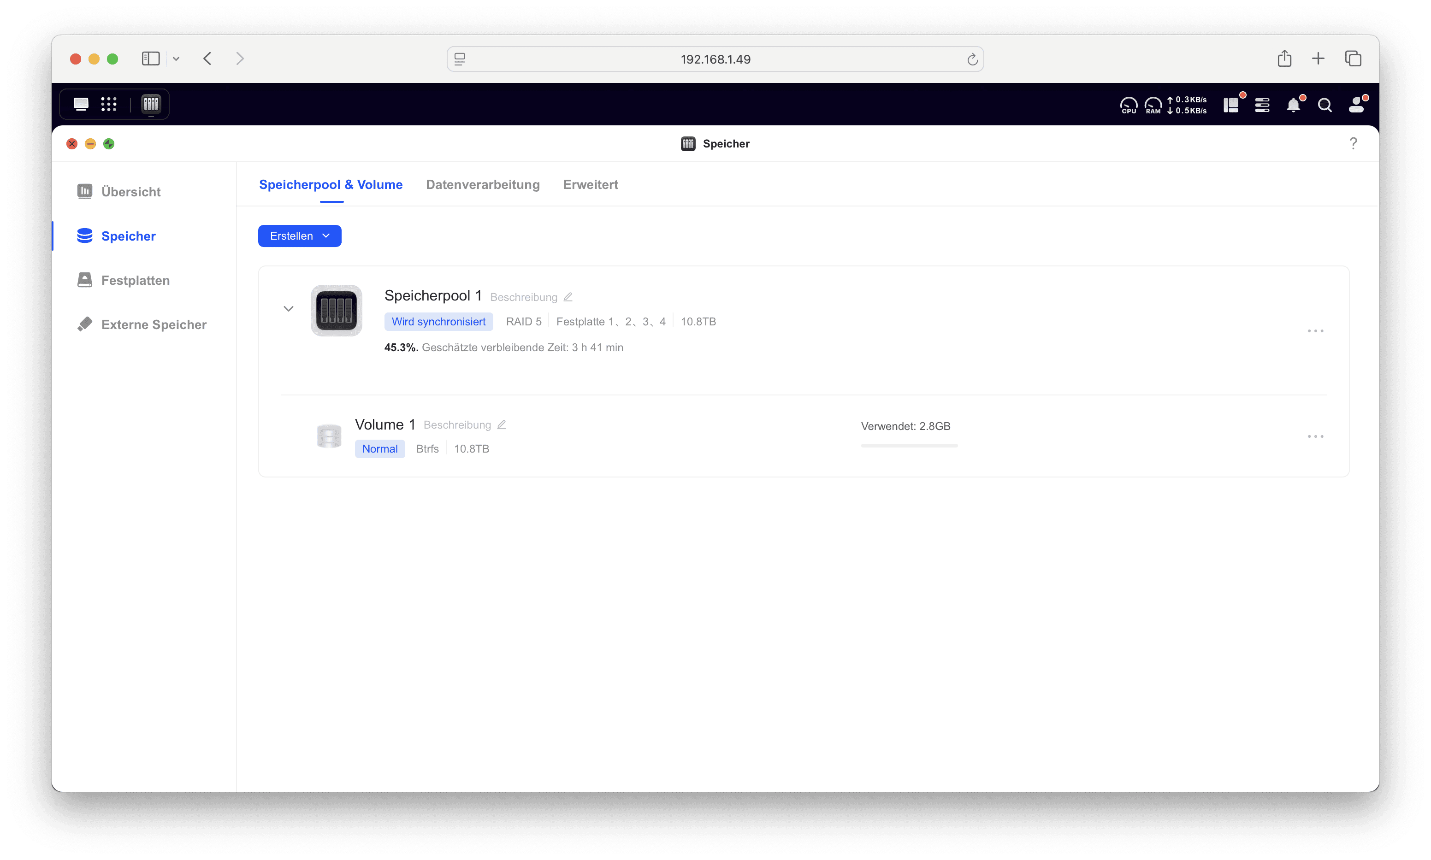The height and width of the screenshot is (860, 1431).
Task: Open Externe Speicher in the sidebar
Action: (x=154, y=324)
